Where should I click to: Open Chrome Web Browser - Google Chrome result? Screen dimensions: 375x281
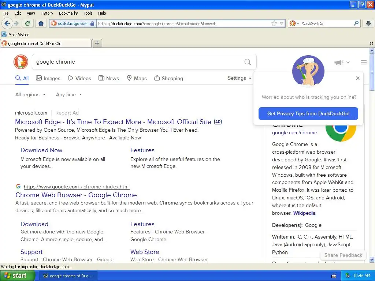point(76,195)
